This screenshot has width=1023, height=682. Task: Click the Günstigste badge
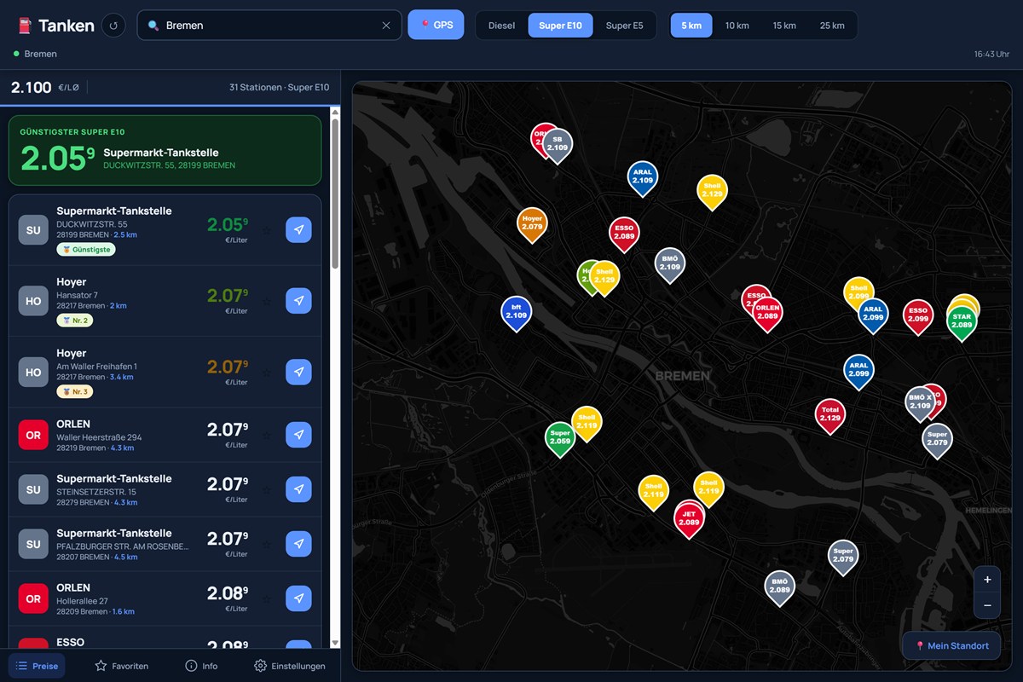(x=85, y=250)
